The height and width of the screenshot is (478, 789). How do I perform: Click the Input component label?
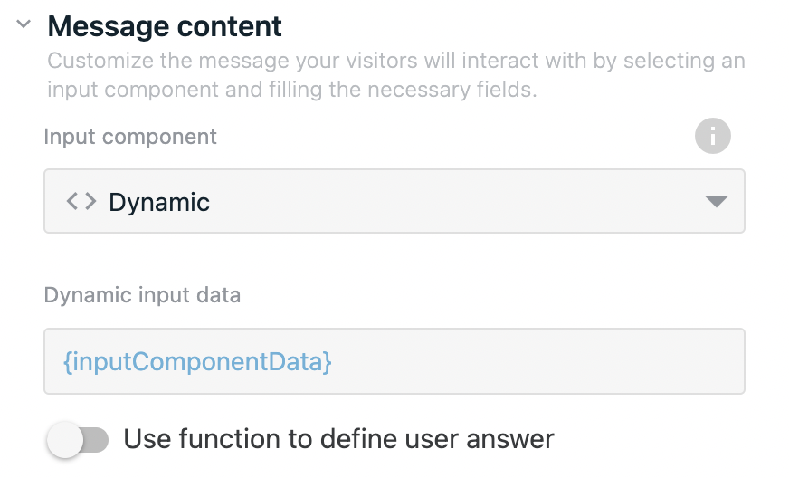pos(130,137)
